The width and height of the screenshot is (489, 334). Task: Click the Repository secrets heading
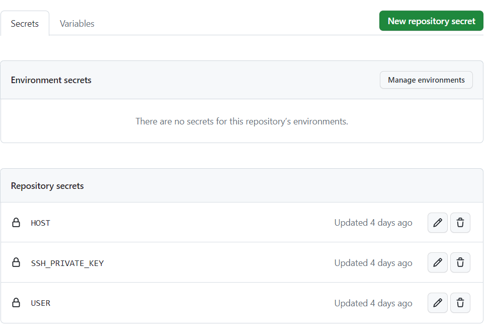click(47, 186)
